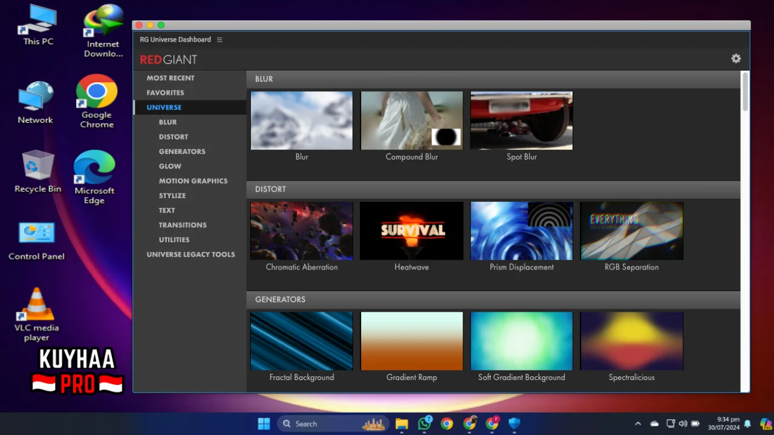Open the clock and date panel
The image size is (774, 435).
coord(724,424)
